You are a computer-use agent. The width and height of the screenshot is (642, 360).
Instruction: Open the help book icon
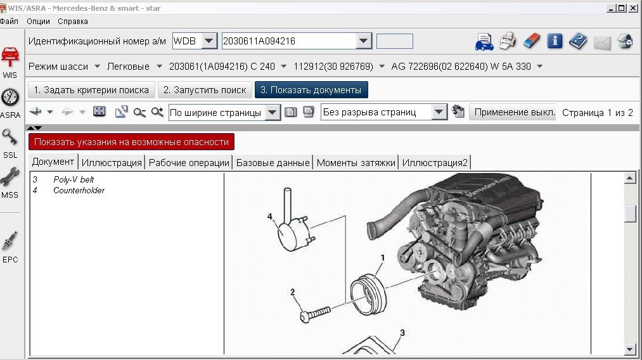[578, 41]
